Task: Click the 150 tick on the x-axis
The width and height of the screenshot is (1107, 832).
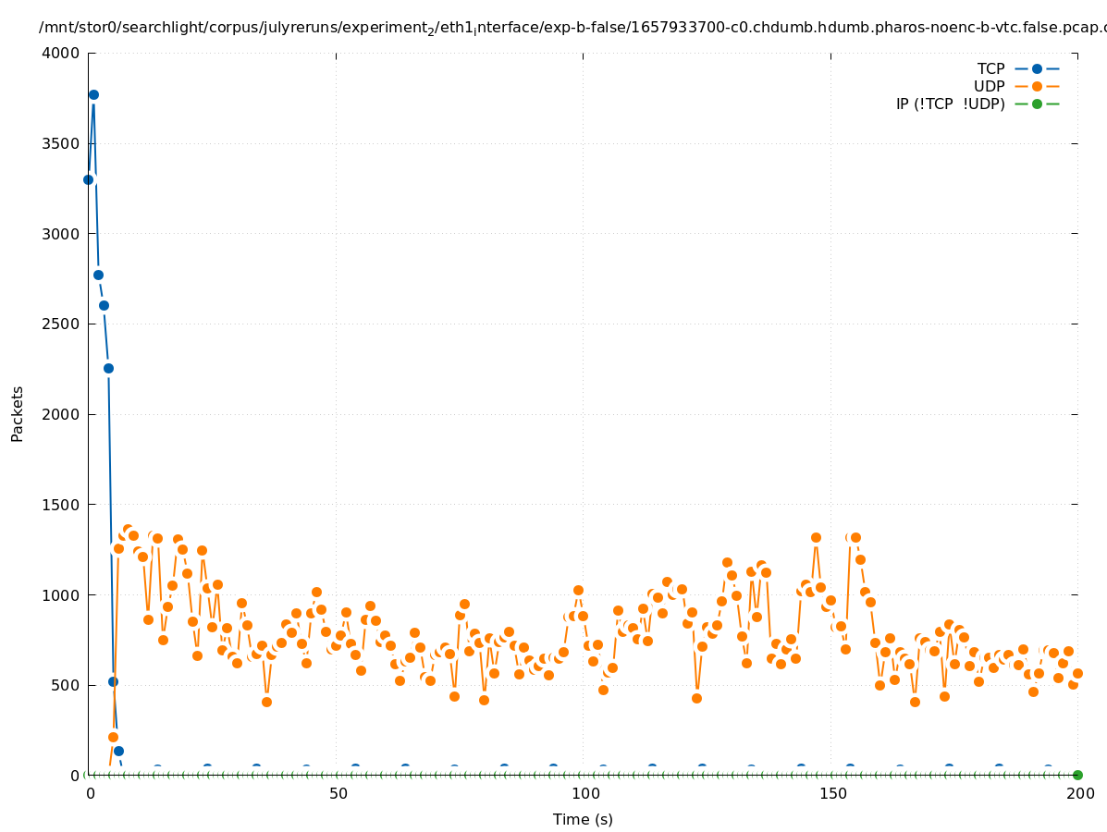Action: 832,794
